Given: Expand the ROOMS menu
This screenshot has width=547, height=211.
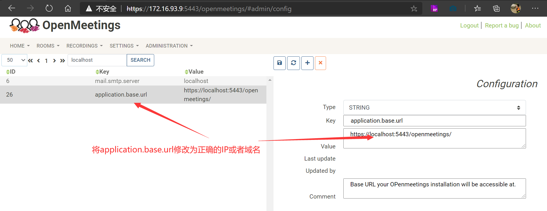Looking at the screenshot, I should pyautogui.click(x=48, y=46).
